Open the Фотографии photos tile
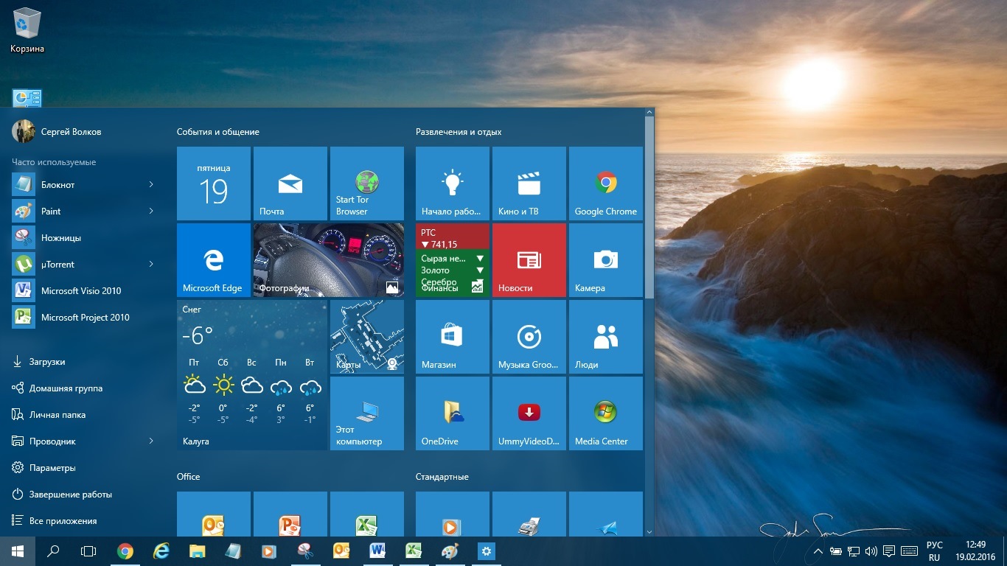Screen dimensions: 1007x566 (329, 260)
